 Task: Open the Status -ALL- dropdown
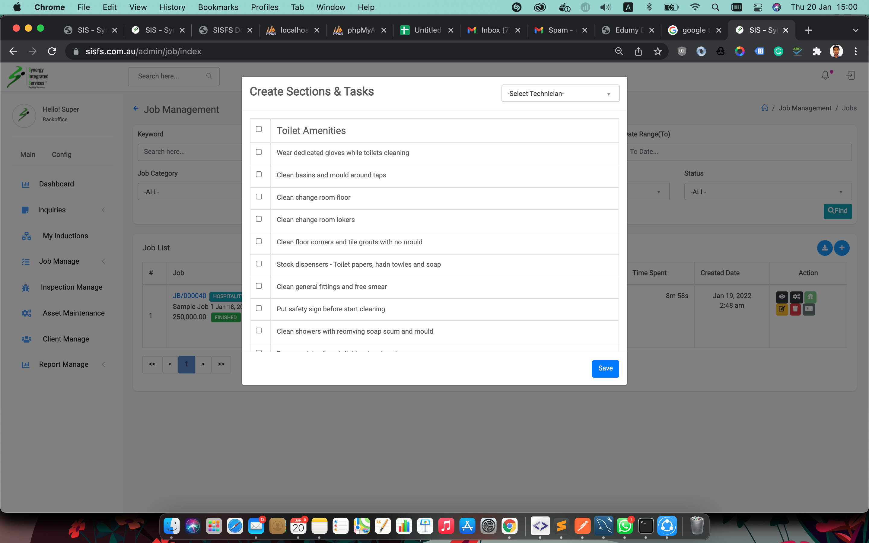[x=767, y=192]
